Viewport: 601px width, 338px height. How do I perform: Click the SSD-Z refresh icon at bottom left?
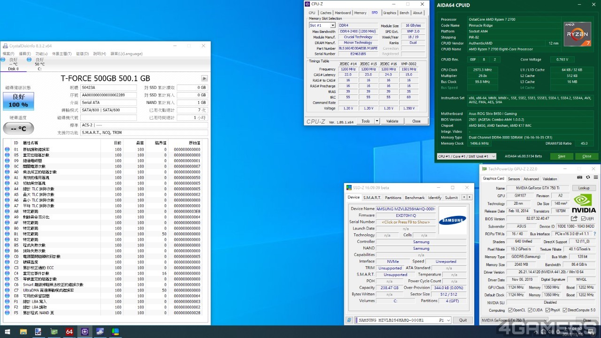(x=349, y=320)
